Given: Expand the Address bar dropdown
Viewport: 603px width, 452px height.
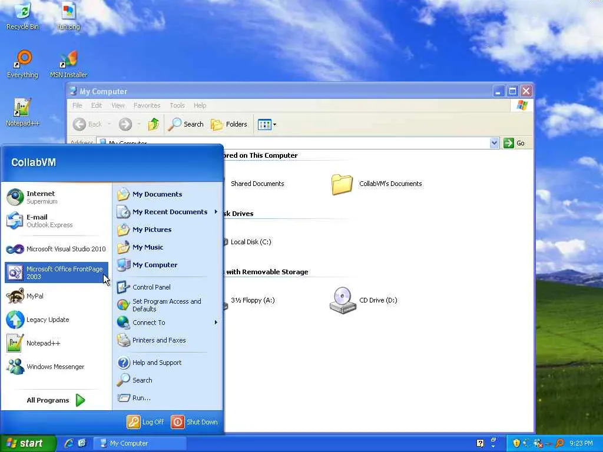Looking at the screenshot, I should pyautogui.click(x=494, y=143).
